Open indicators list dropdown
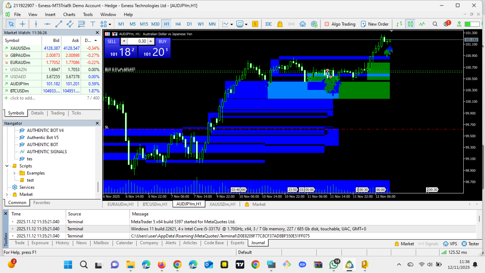Image resolution: width=485 pixels, height=273 pixels. (x=246, y=24)
